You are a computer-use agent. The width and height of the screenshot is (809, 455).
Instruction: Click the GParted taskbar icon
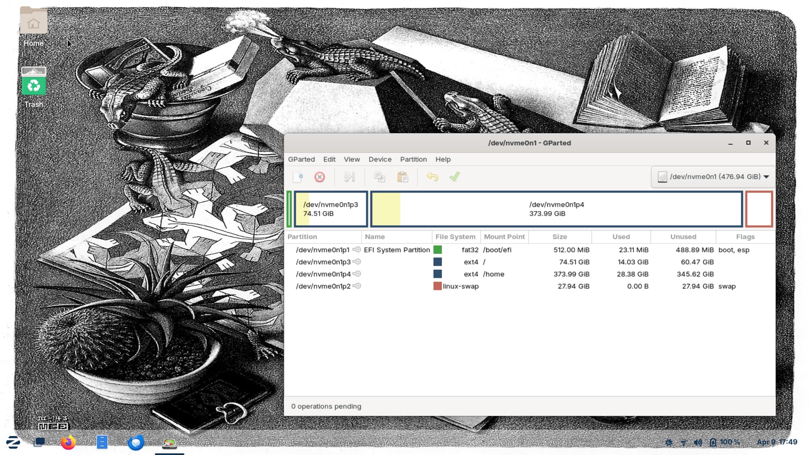click(x=170, y=443)
